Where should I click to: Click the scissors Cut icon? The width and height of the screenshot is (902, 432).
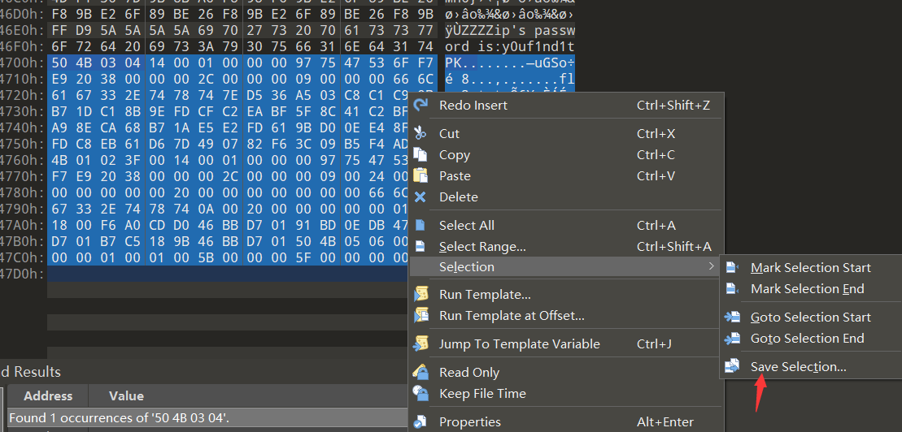tap(420, 133)
